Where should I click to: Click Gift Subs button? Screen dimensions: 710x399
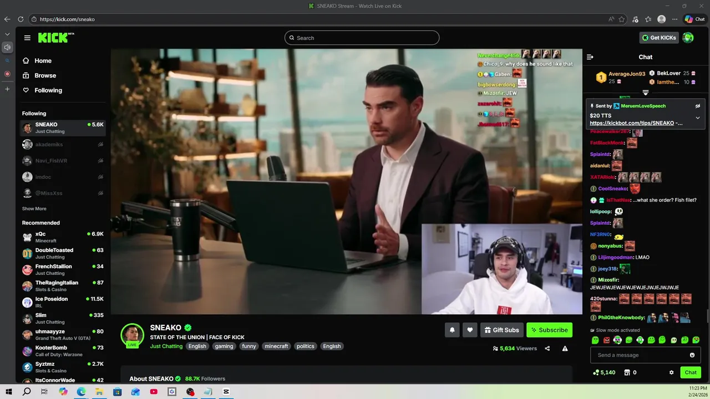tap(502, 330)
